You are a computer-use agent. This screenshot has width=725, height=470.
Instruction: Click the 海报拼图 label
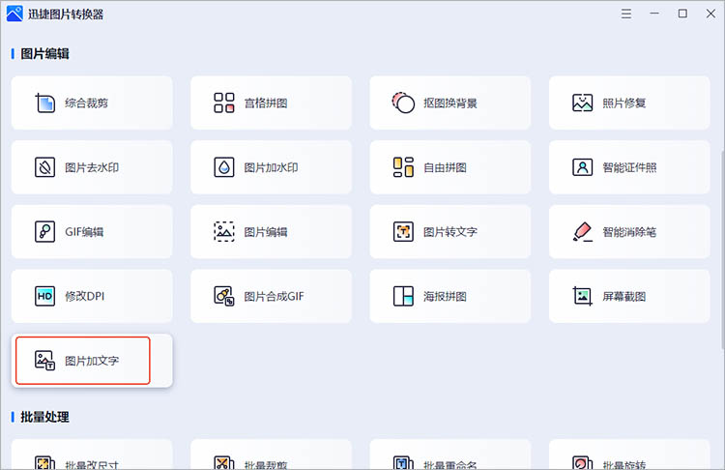click(x=445, y=296)
